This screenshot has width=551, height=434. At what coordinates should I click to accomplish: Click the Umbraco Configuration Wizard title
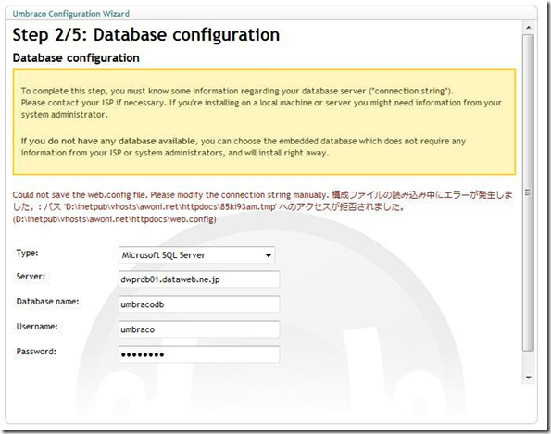[71, 14]
